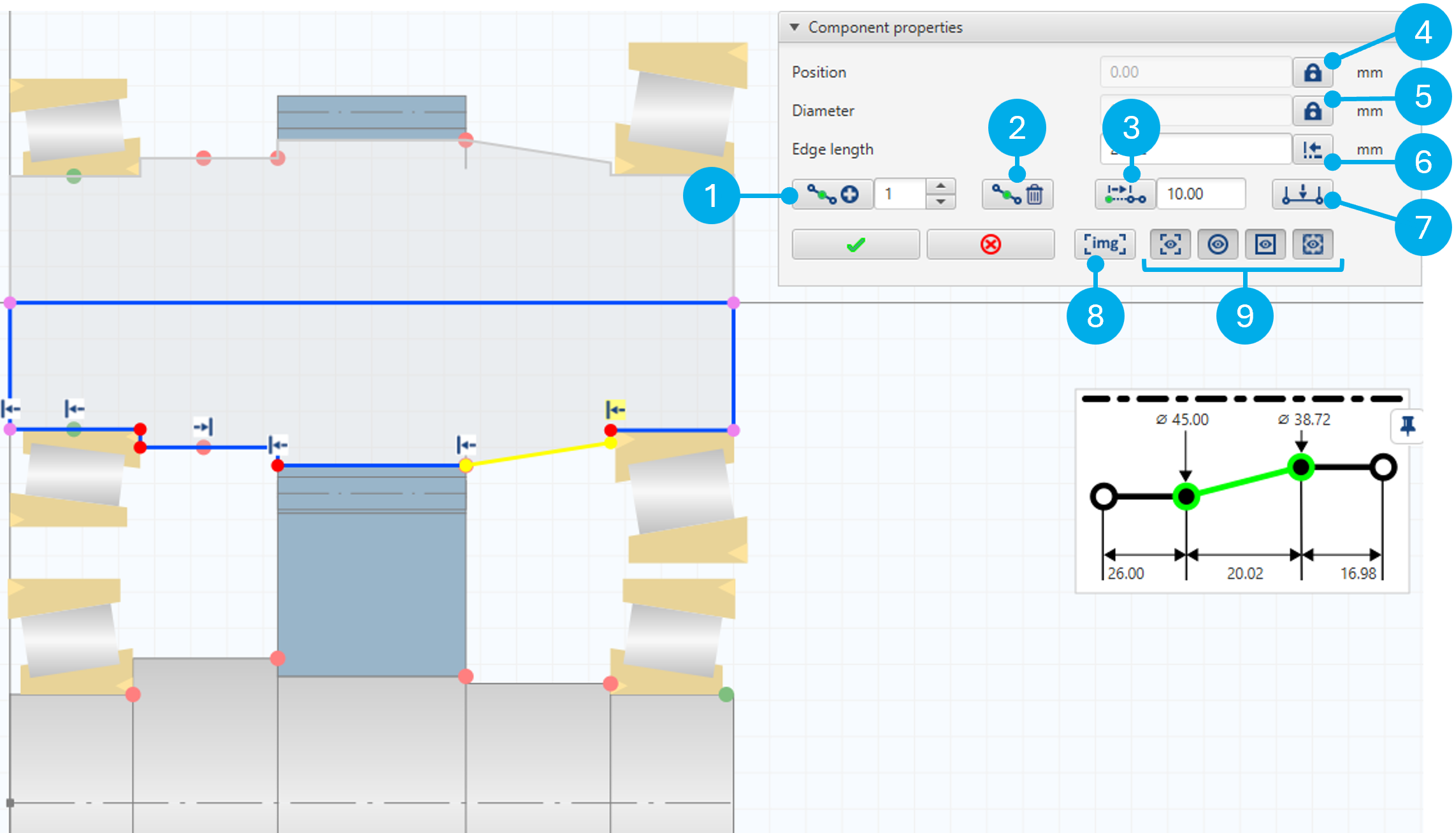
Task: Toggle the square-framed eye visibility button
Action: coord(1265,245)
